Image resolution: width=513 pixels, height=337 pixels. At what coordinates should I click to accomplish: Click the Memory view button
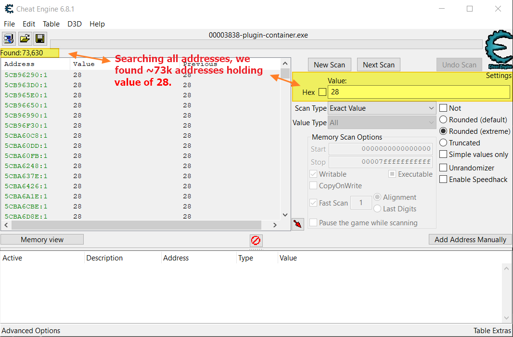(x=42, y=240)
